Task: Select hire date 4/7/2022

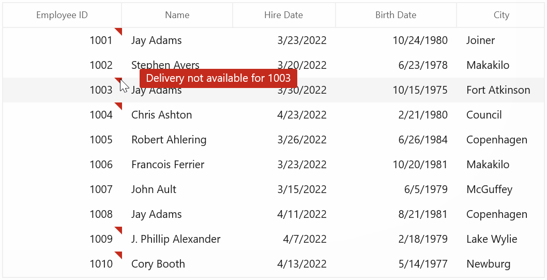Action: 305,239
